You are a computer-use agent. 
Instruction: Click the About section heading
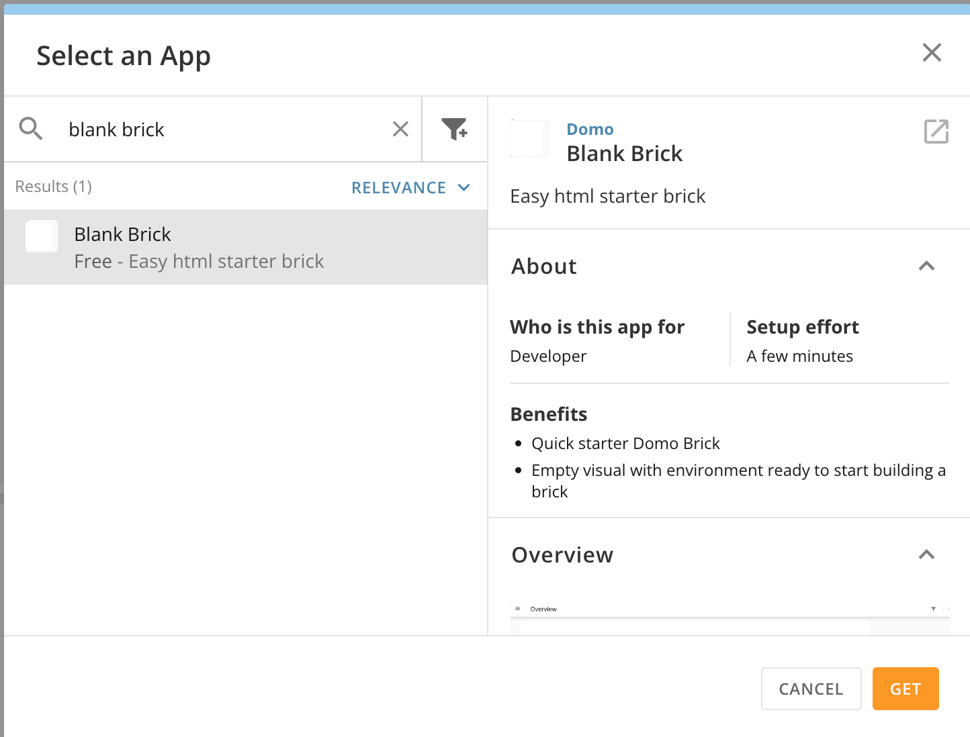tap(544, 266)
